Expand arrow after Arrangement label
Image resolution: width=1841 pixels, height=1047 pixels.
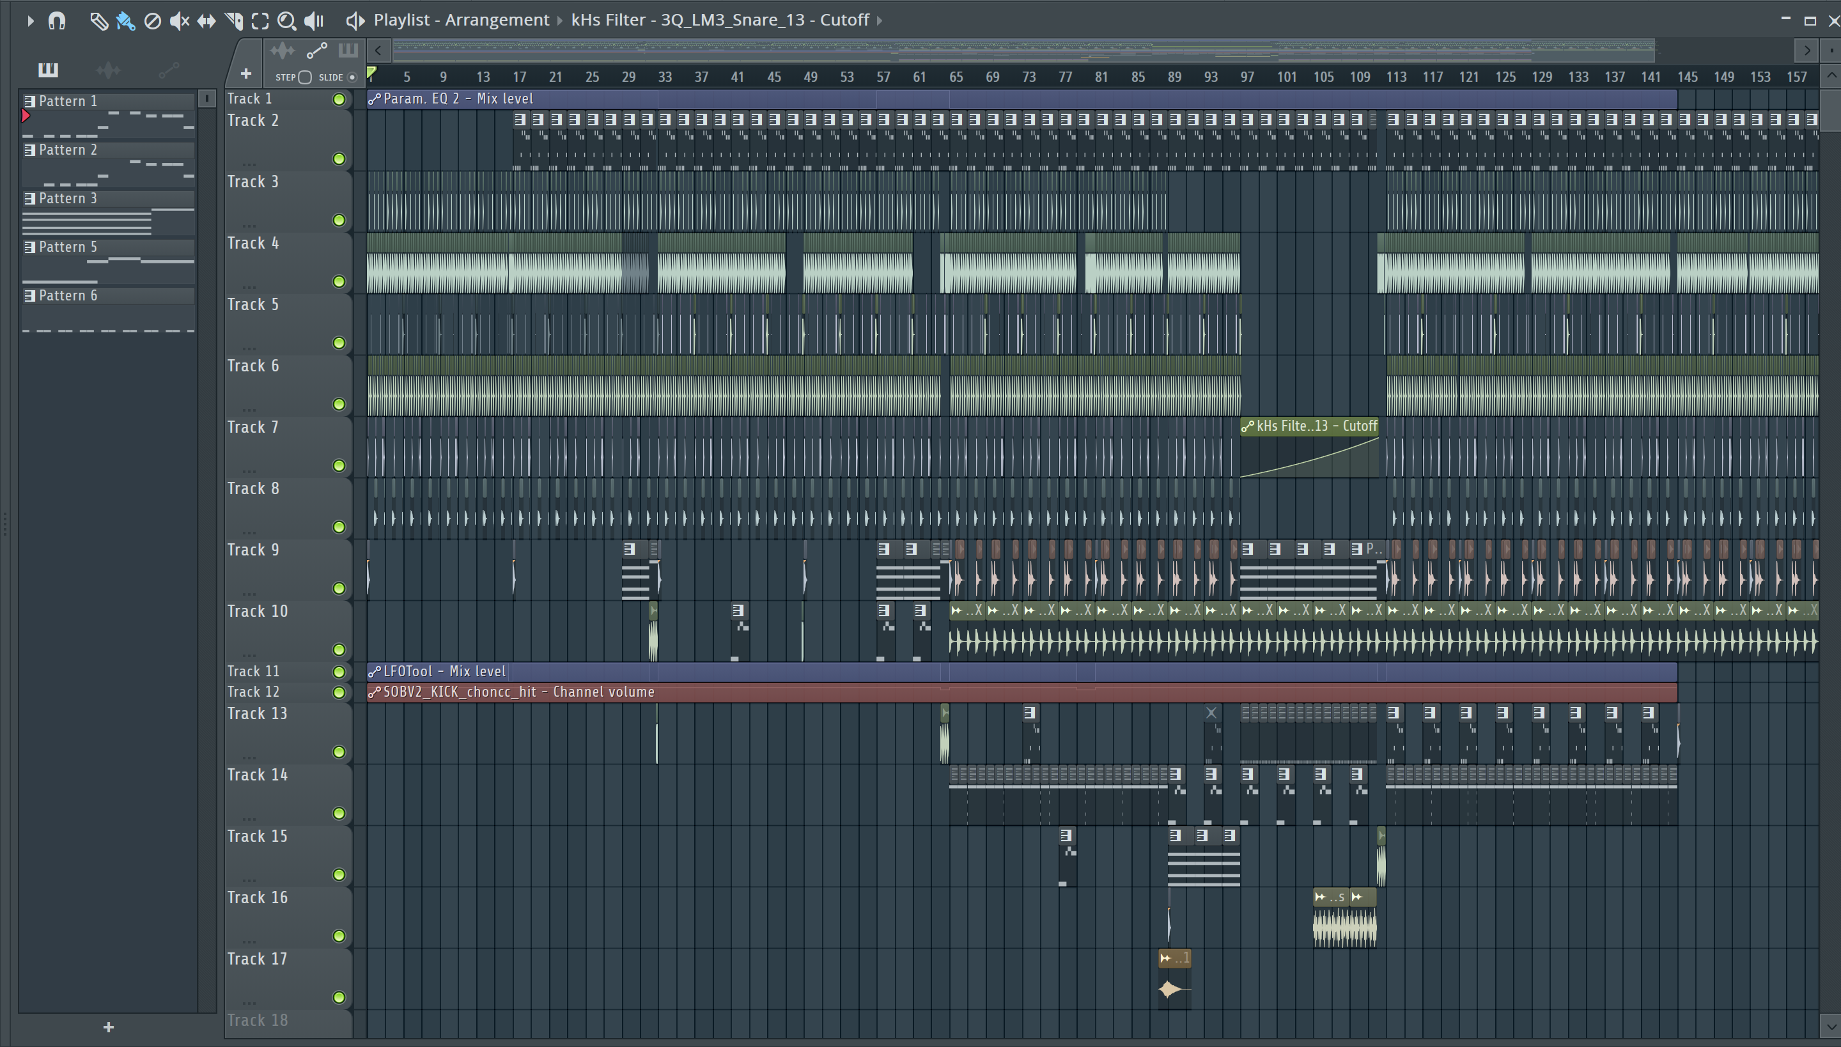coord(559,20)
